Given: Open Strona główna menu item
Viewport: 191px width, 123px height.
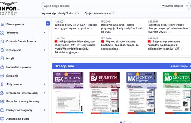Looking at the screenshot, I should [x=15, y=24].
